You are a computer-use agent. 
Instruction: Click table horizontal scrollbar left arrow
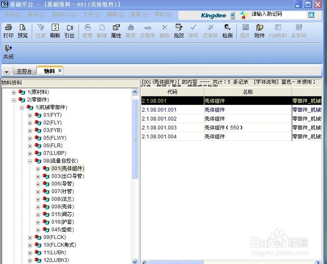tap(144, 262)
